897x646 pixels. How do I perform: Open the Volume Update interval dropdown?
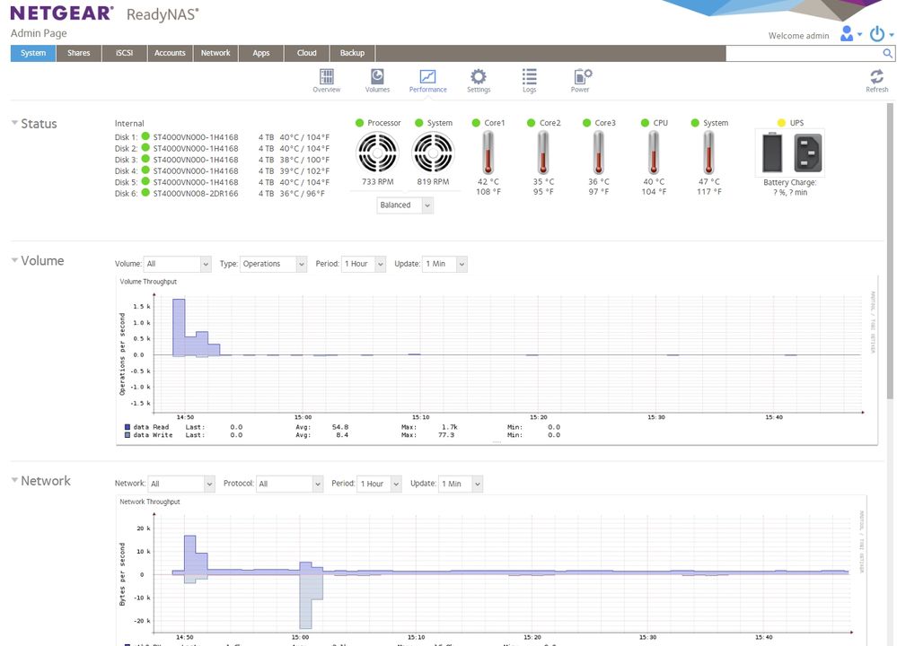[444, 264]
